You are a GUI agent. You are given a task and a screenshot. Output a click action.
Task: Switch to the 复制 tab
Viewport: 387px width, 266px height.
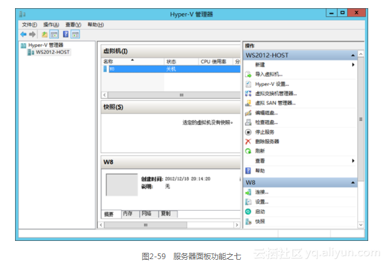(x=168, y=214)
